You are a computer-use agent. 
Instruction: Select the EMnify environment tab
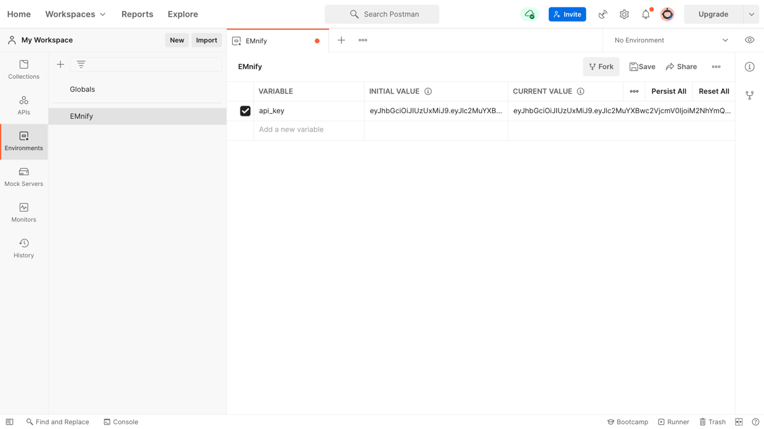[255, 40]
